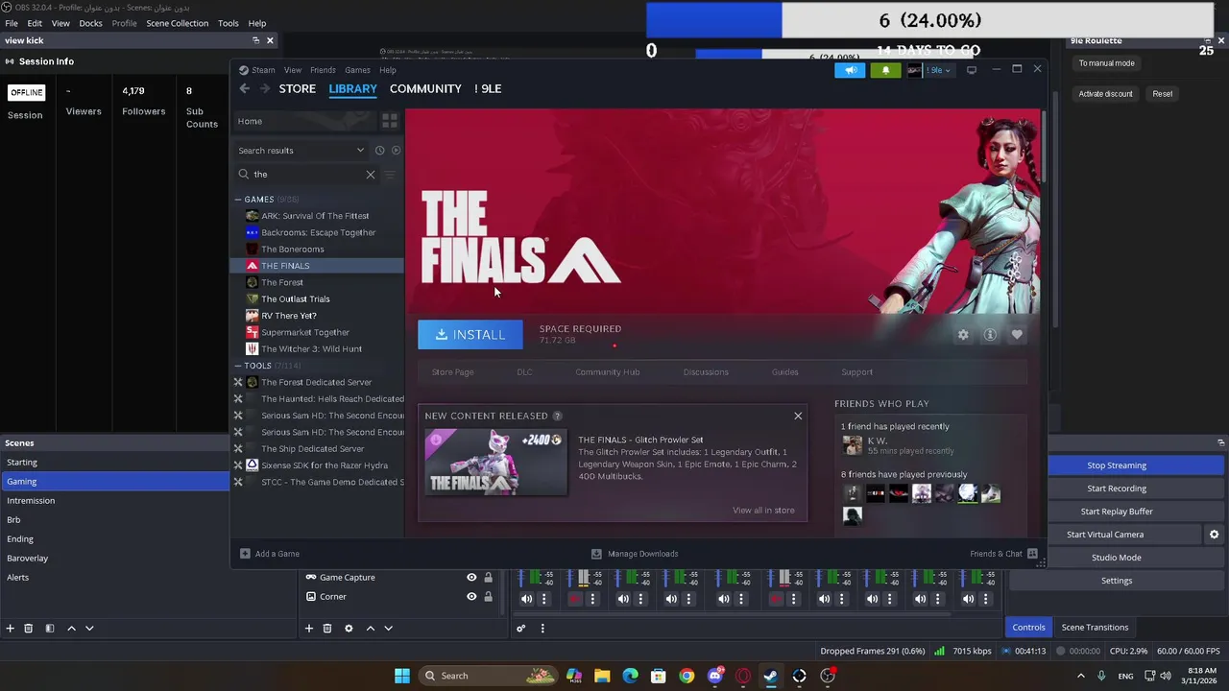
Task: Open scene filters icon in Scenes panel
Action: point(50,629)
